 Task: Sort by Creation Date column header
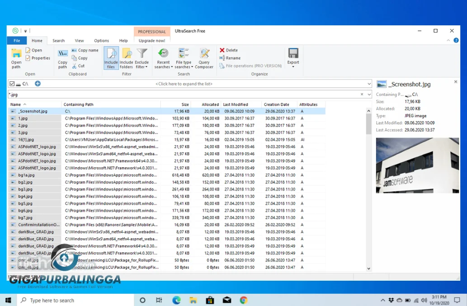click(x=279, y=104)
